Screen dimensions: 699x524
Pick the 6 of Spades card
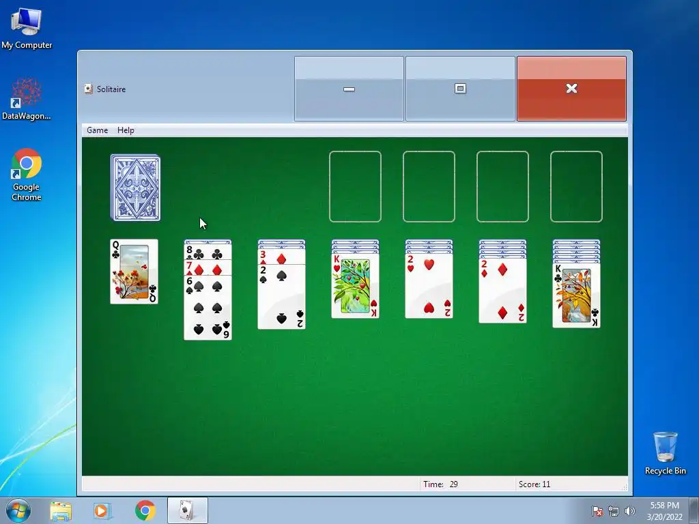click(x=208, y=308)
